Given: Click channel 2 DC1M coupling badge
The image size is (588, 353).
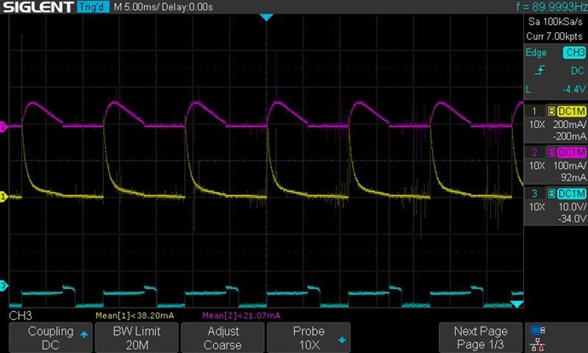Looking at the screenshot, I should click(572, 153).
